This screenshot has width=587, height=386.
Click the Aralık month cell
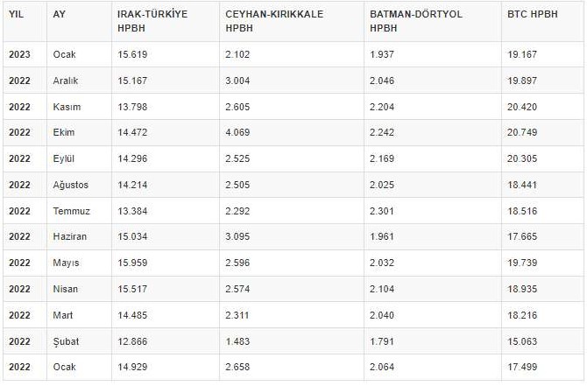pos(66,81)
